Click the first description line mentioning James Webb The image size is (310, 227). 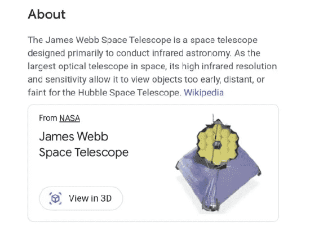click(x=143, y=40)
